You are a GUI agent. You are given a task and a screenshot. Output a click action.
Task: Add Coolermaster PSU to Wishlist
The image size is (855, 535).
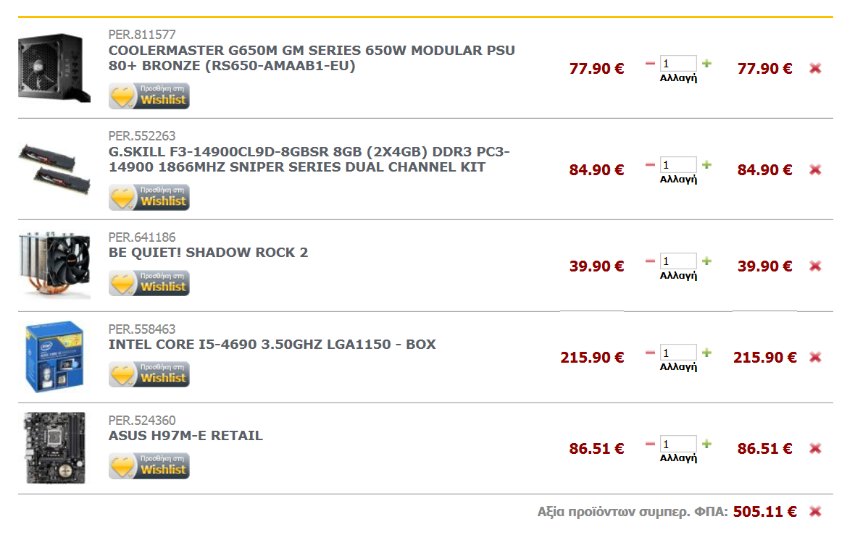(x=149, y=96)
